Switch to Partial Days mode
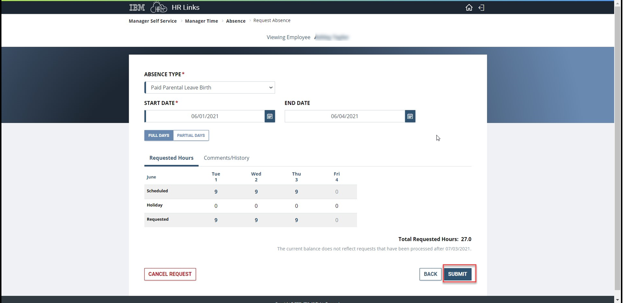 [191, 135]
